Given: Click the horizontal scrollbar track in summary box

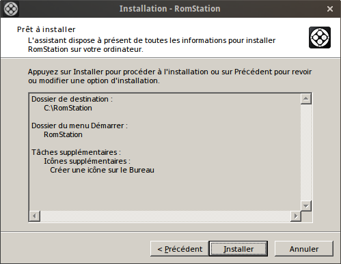Looking at the screenshot, I should pos(165,216).
